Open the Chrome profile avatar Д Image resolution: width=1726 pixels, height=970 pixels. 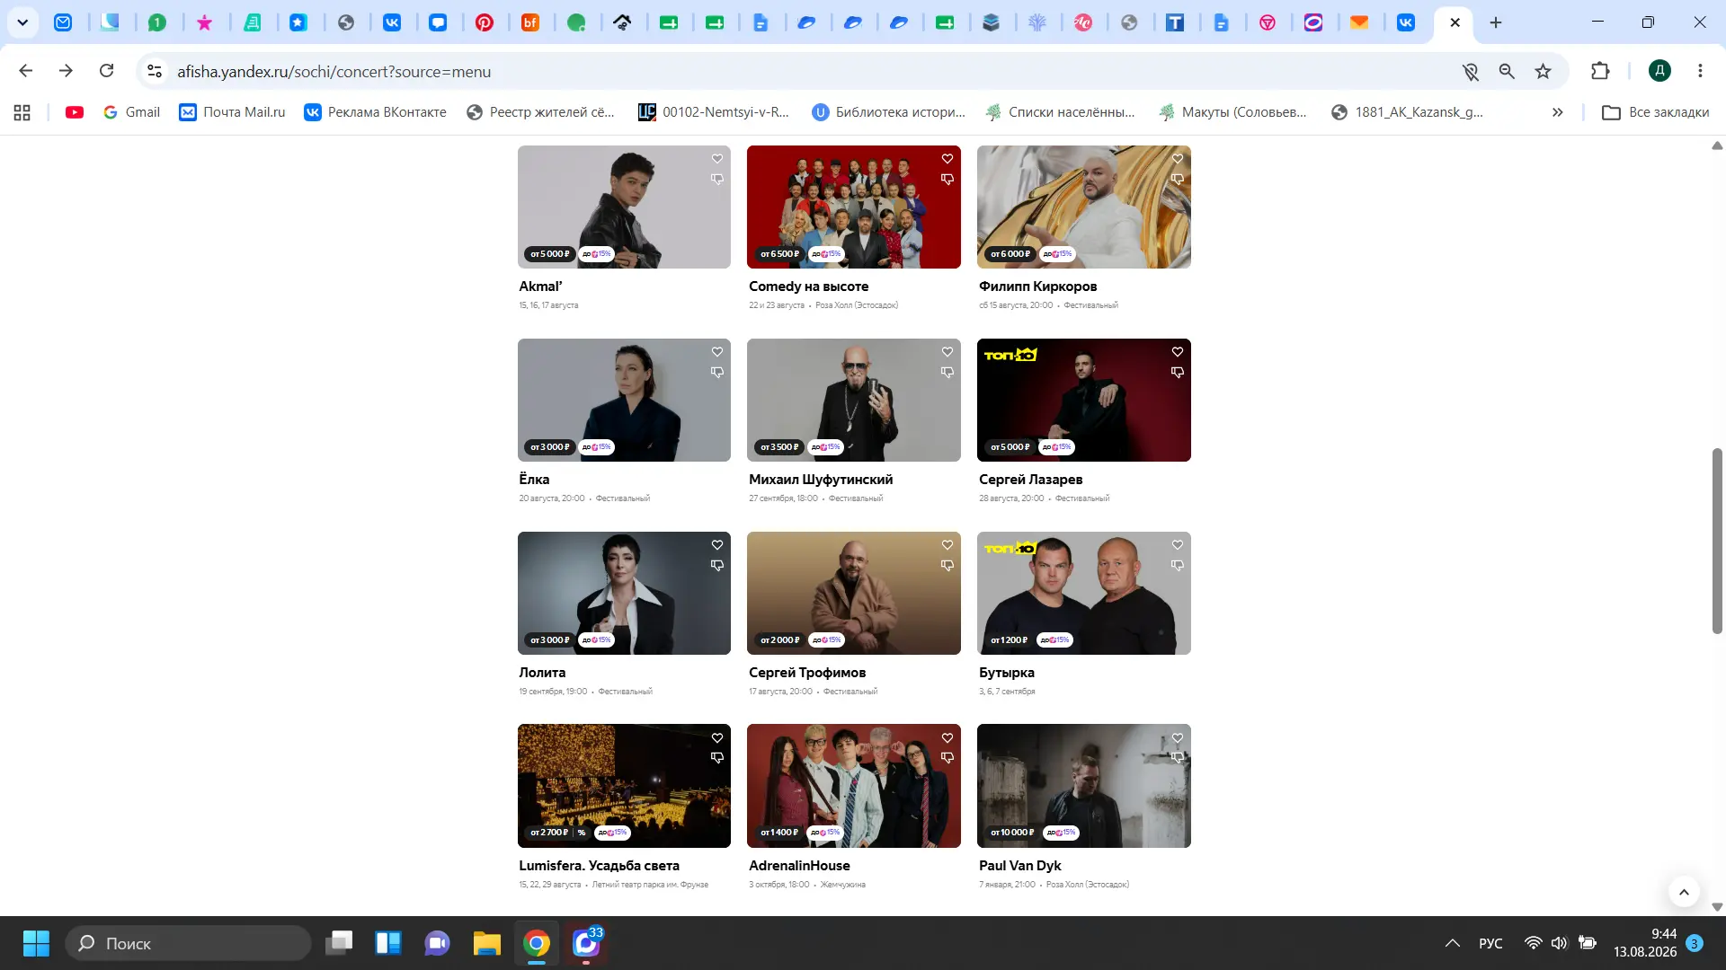point(1659,71)
